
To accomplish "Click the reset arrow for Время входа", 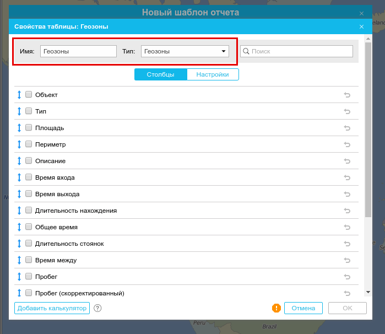I will [347, 177].
